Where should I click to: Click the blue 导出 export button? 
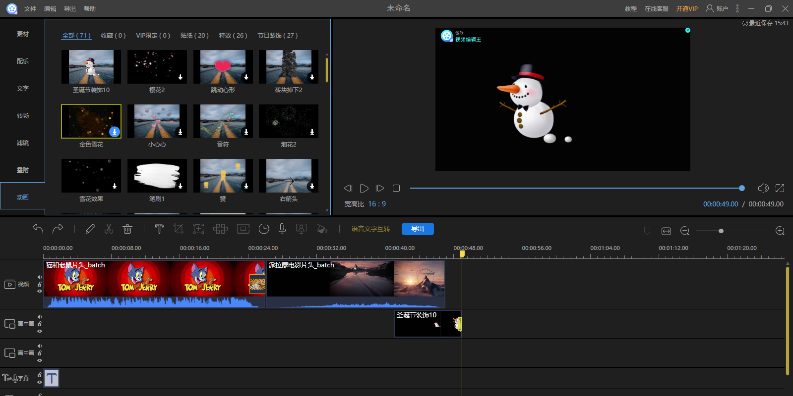pos(418,229)
